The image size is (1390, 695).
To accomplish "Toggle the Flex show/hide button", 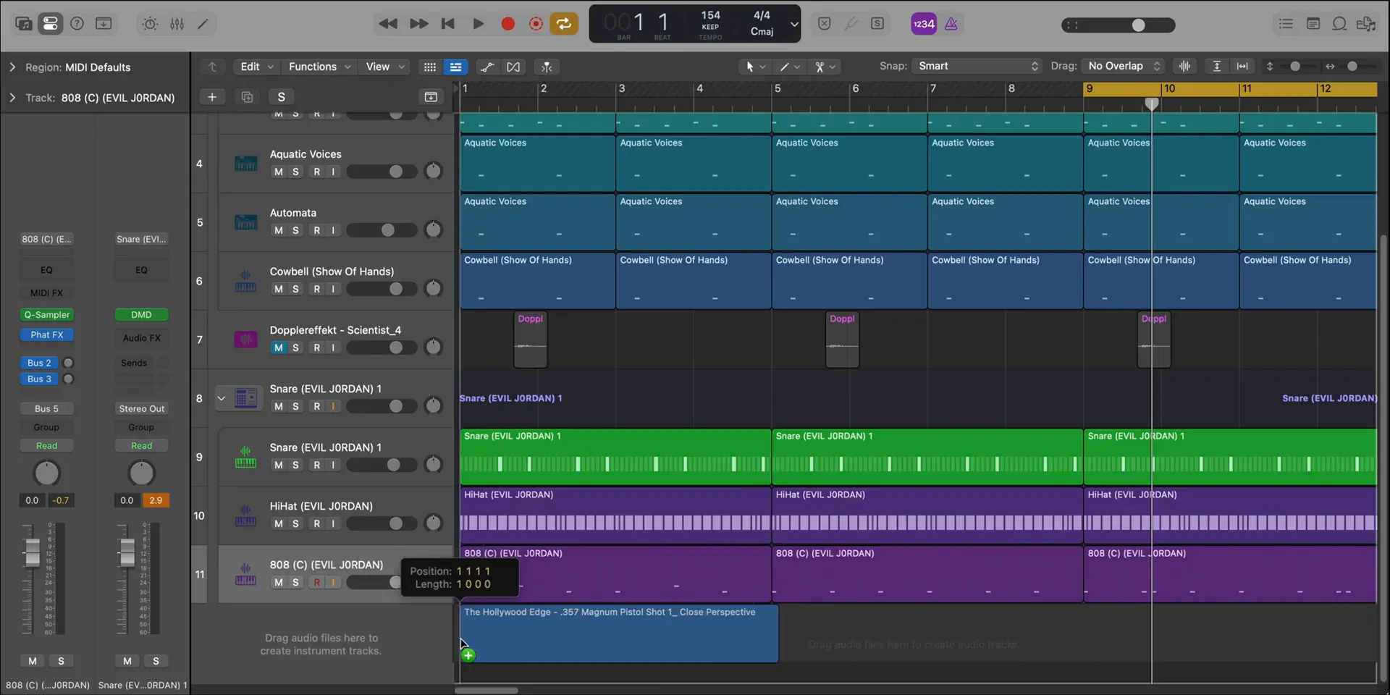I will (x=513, y=67).
